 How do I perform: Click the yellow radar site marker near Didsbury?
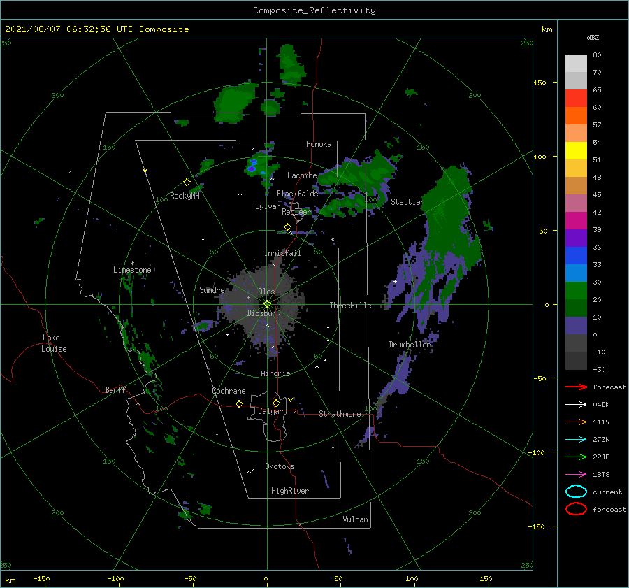point(267,304)
